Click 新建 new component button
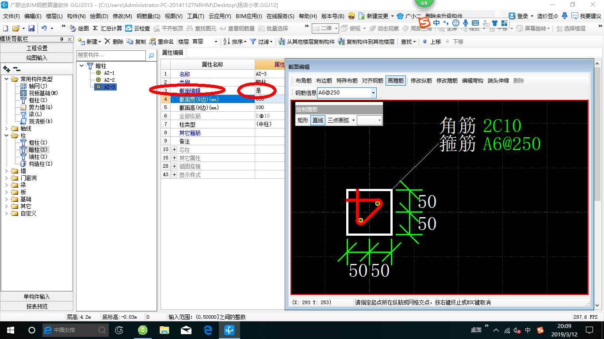The height and width of the screenshot is (339, 604). point(89,41)
